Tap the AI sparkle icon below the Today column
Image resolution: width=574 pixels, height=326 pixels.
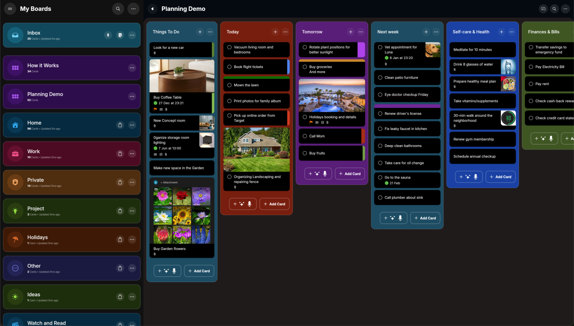tap(242, 204)
